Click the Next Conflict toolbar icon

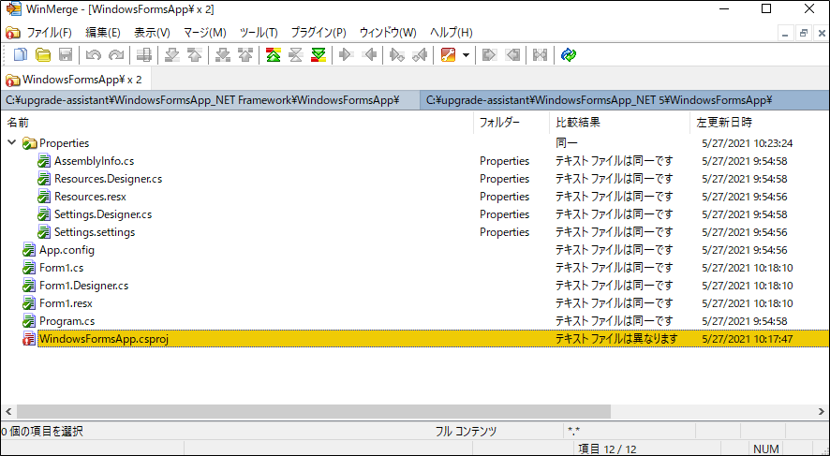point(223,54)
